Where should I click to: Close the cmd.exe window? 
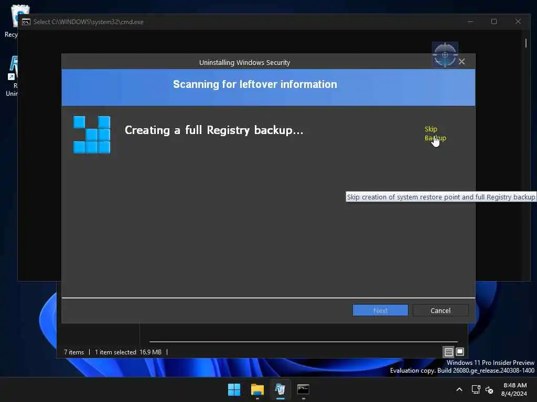(518, 21)
